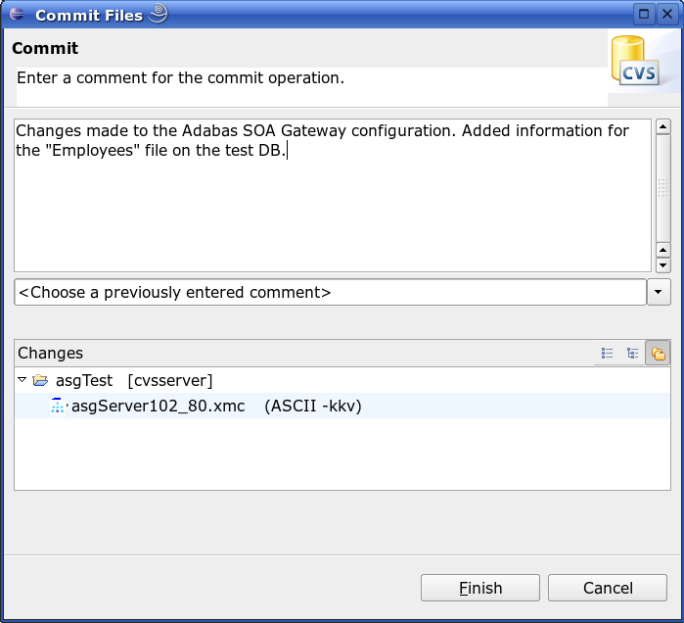
Task: Click inside the commit comment text area
Action: coord(333,196)
